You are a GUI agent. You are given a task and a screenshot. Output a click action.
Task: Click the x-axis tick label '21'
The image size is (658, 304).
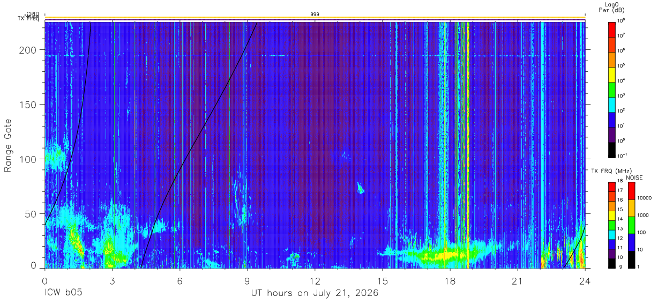click(x=517, y=281)
